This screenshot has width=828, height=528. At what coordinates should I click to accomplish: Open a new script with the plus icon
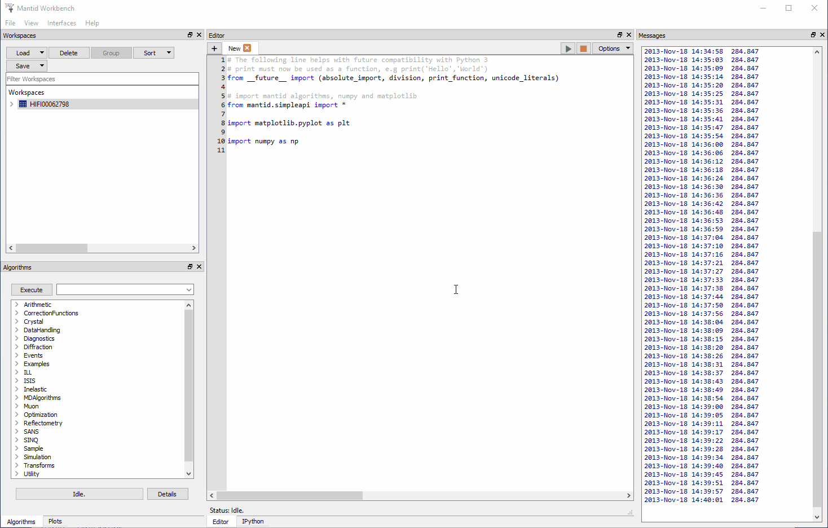[x=214, y=49]
